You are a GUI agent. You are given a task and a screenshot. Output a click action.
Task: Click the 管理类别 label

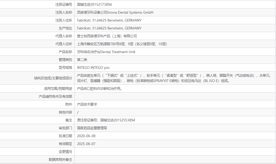click(65, 60)
